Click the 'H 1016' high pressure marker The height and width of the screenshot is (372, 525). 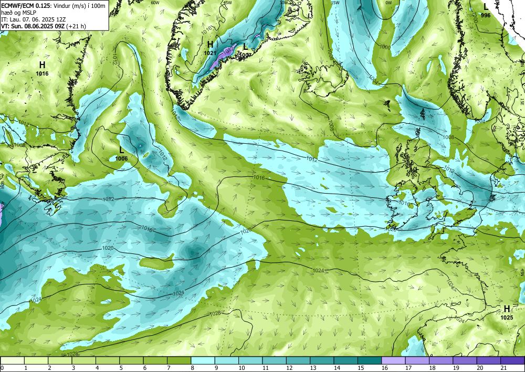pyautogui.click(x=42, y=68)
